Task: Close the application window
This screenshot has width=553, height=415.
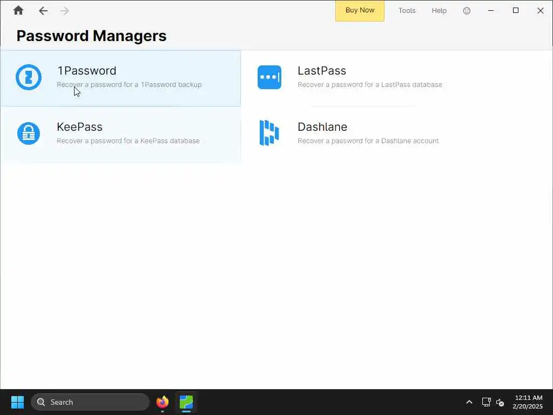Action: coord(540,11)
